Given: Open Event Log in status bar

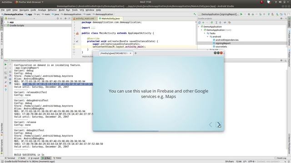Looking at the screenshot, I should (281, 158).
